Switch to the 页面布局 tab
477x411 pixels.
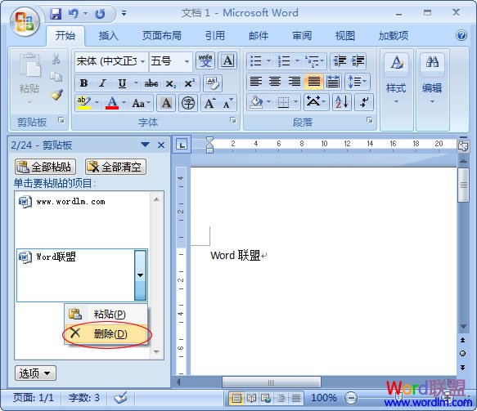point(161,36)
